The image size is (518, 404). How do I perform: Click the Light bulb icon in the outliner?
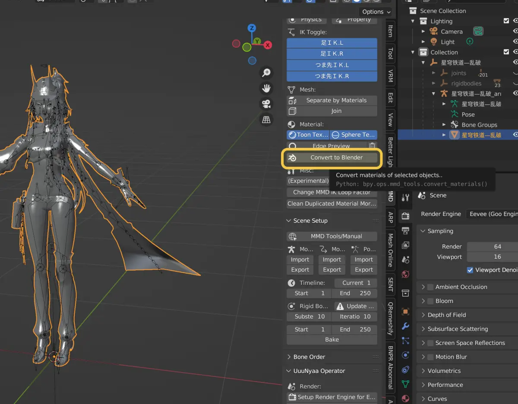click(433, 42)
